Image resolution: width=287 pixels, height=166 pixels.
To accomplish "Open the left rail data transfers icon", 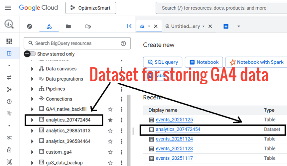I will tap(9, 77).
